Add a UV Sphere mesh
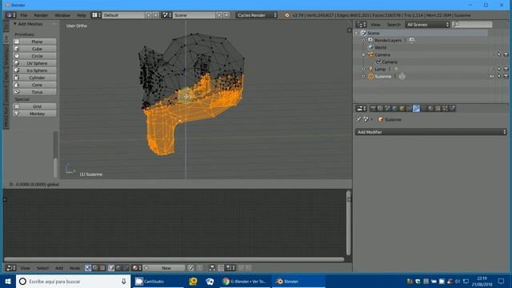 click(34, 63)
